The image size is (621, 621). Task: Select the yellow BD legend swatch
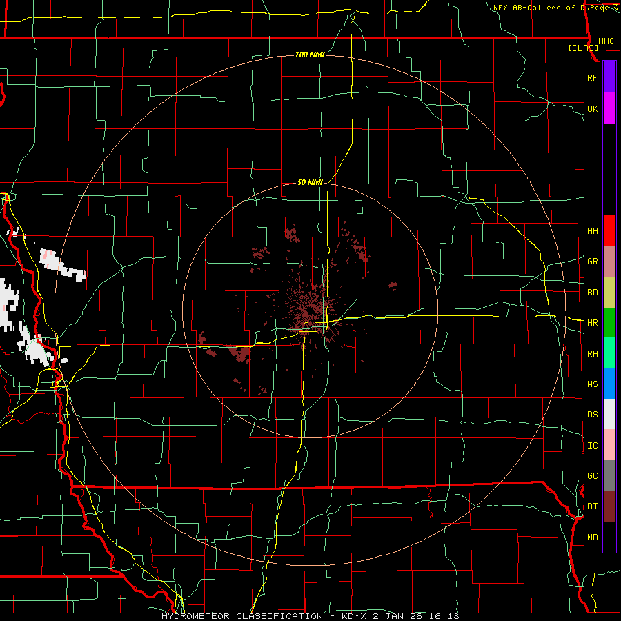[x=609, y=293]
